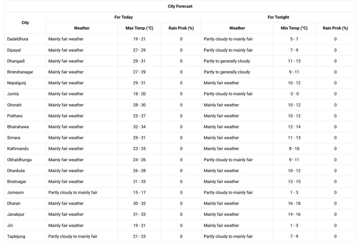
Task: Click the City Forecast table title
Action: tap(180, 6)
